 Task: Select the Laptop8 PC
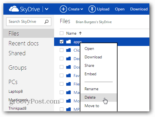pyautogui.click(x=15, y=91)
